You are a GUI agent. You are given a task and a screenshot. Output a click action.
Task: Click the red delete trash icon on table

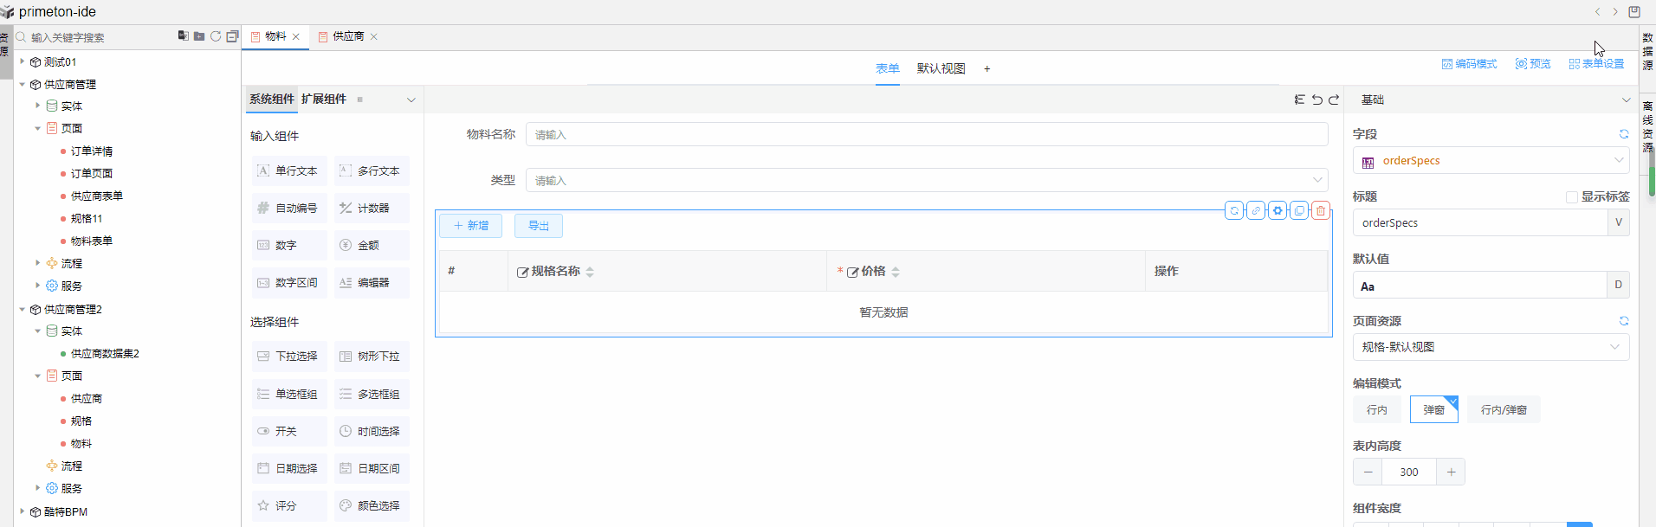click(1320, 210)
